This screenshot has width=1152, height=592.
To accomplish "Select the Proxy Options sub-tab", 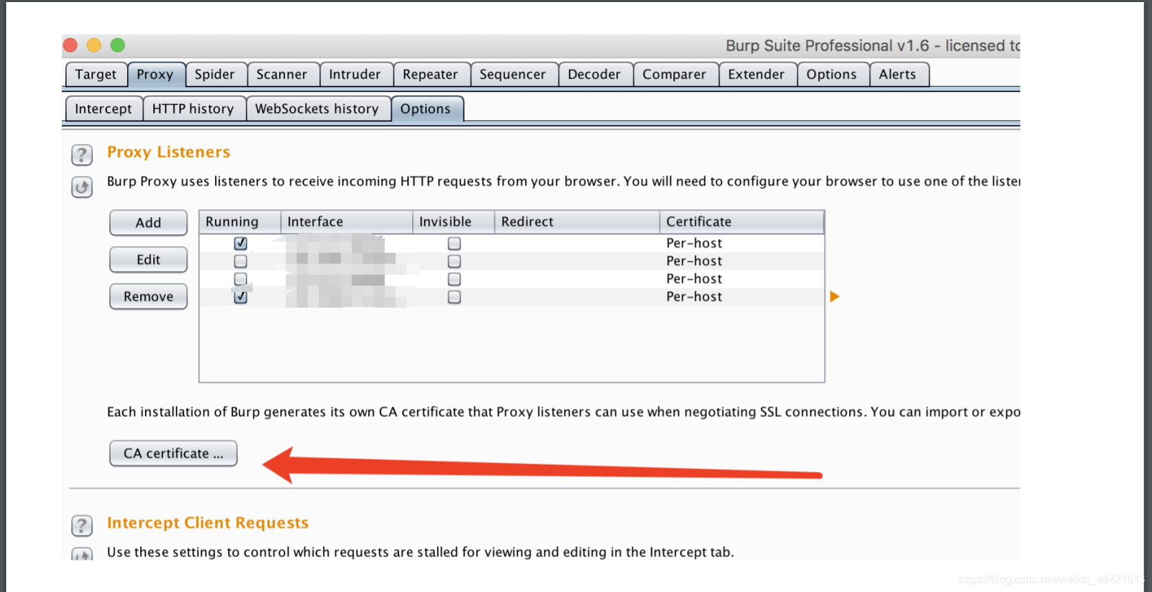I will pos(426,109).
